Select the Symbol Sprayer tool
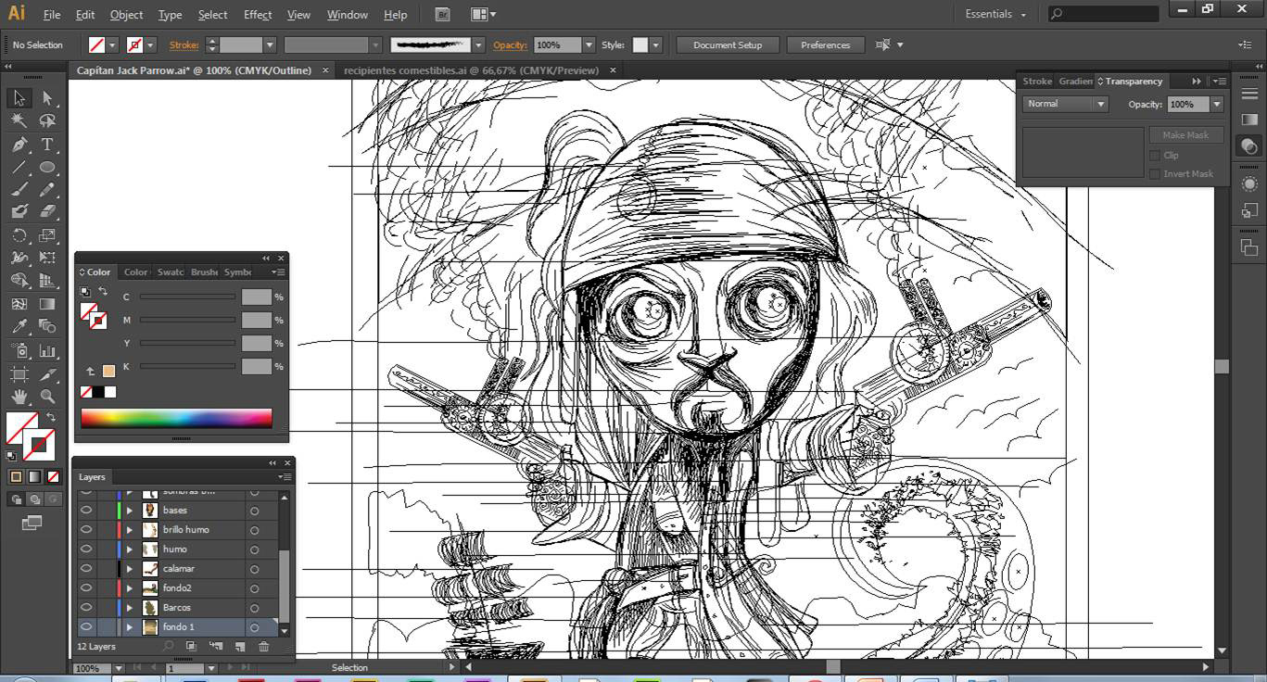This screenshot has height=682, width=1267. click(x=19, y=350)
